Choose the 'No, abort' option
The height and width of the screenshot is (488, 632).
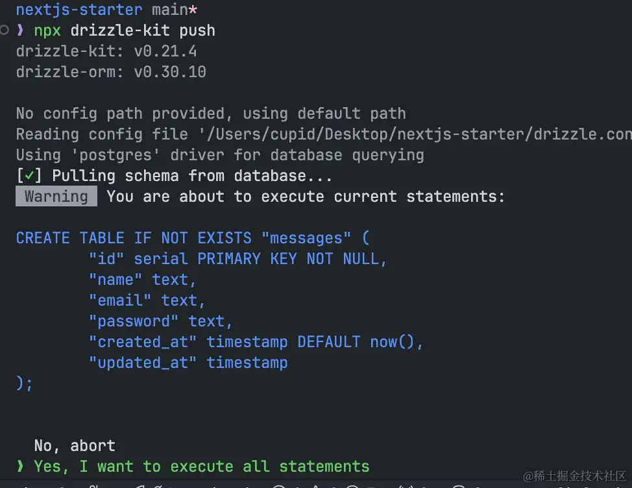click(x=75, y=446)
